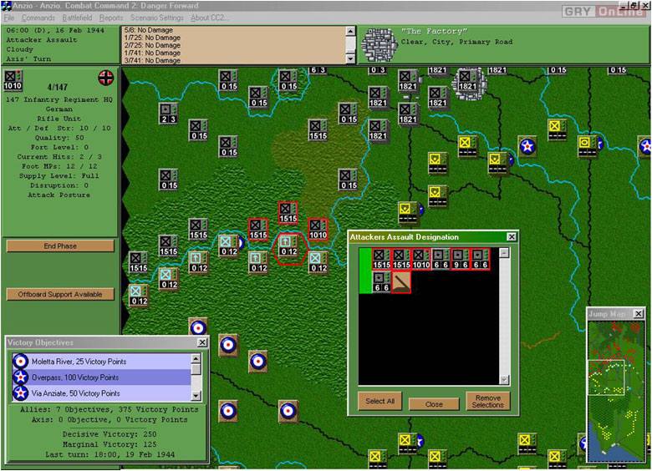
Task: Select Moletta River, 25 Victory Points row
Action: 101,362
